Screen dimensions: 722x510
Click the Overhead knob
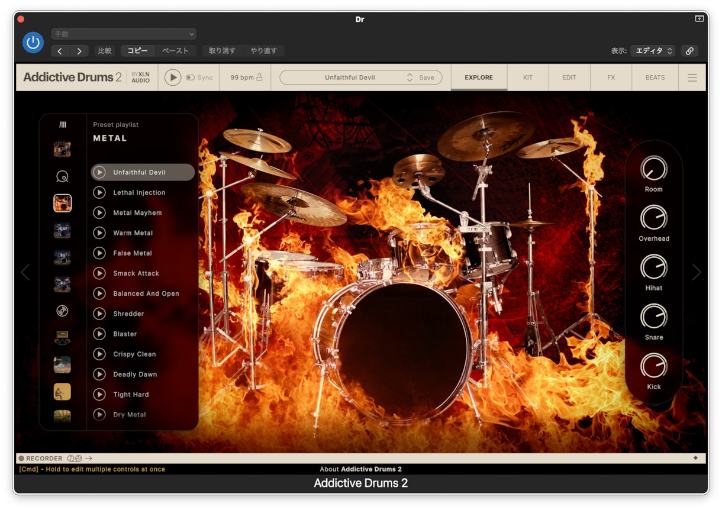coord(654,218)
